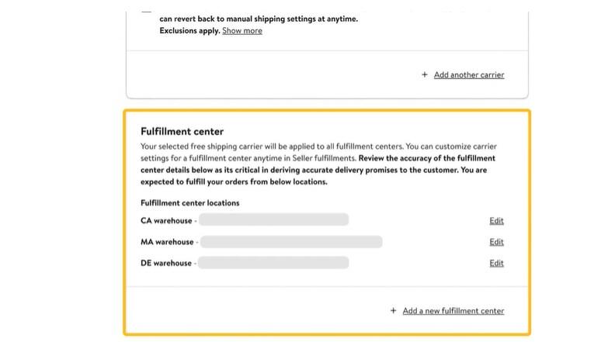Screen dimensions: 608x342
Task: Toggle the partially visible checkbox at the top
Action: pyautogui.click(x=147, y=12)
